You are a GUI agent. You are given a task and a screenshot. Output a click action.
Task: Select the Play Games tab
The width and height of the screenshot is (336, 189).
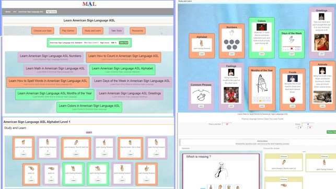tap(68, 31)
